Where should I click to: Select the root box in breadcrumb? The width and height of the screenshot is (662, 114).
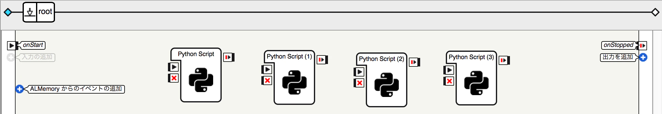pos(39,12)
